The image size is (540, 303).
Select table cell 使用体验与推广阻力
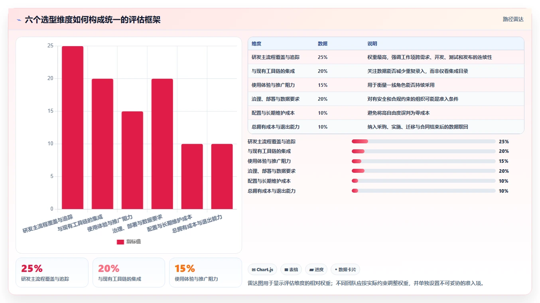273,85
